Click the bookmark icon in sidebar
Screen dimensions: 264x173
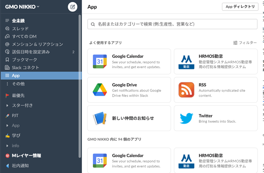(7, 59)
